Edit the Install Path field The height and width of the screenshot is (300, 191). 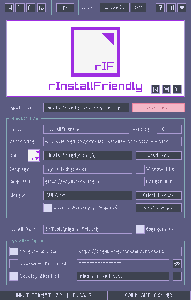point(88,229)
